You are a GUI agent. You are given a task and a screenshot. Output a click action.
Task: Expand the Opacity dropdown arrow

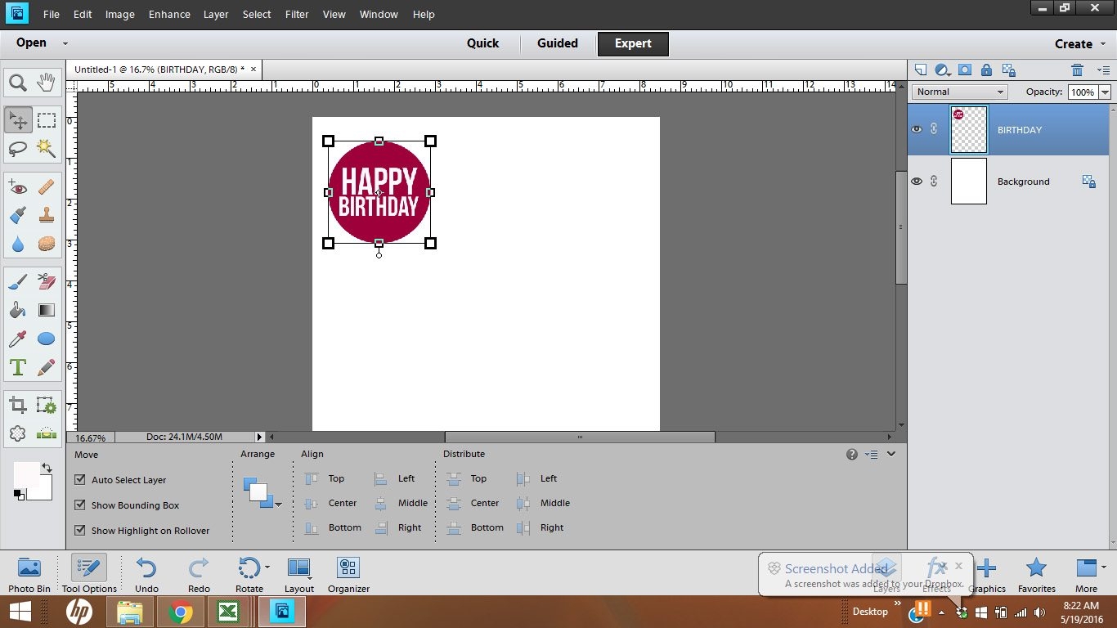click(1105, 92)
